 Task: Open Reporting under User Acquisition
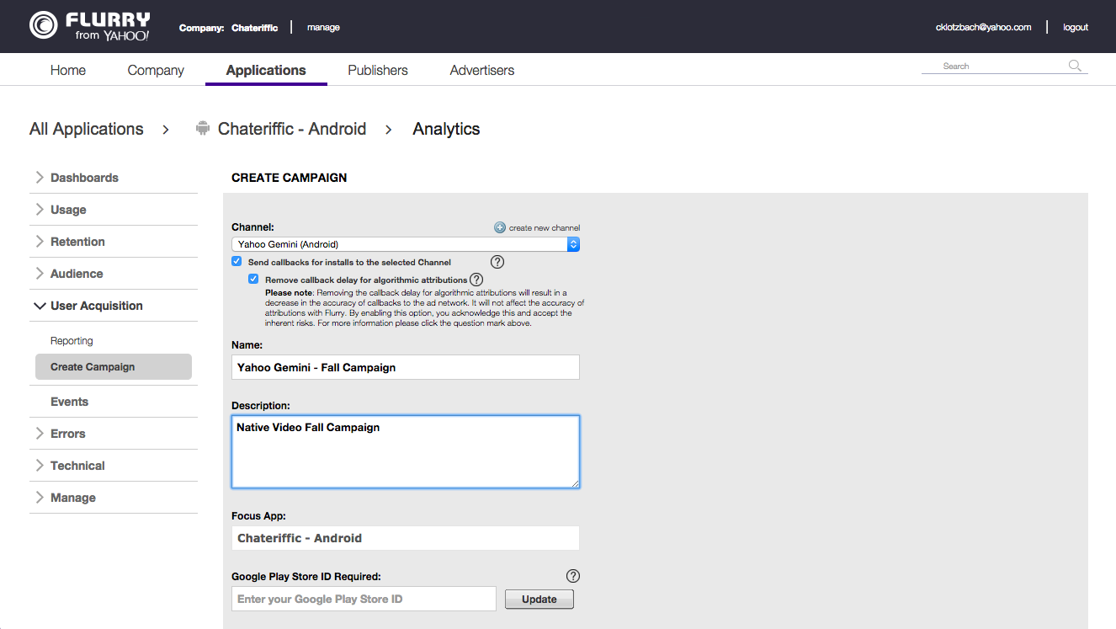pos(72,341)
